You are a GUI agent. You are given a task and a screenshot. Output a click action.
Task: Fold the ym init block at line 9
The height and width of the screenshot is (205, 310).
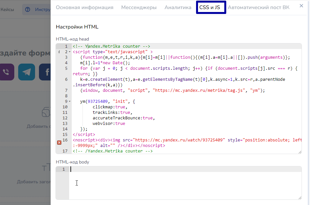tap(69, 102)
